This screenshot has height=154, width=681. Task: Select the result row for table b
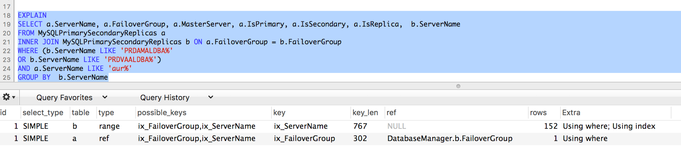tap(340, 126)
